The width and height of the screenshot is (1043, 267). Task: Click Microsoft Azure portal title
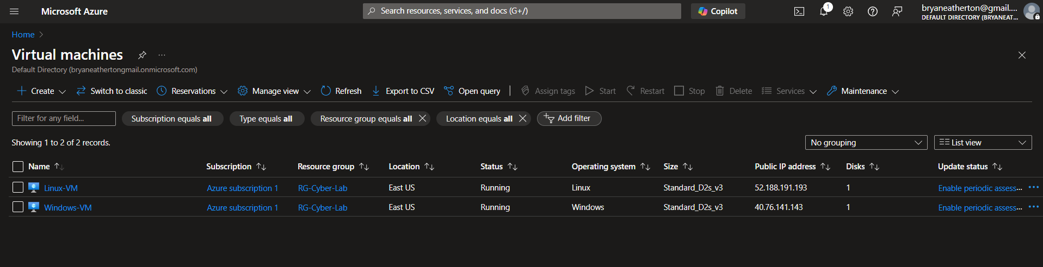click(75, 11)
